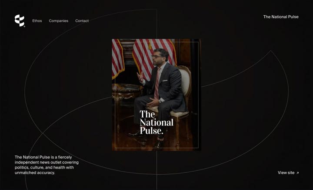Click the arrow icon beside View site

coord(297,173)
